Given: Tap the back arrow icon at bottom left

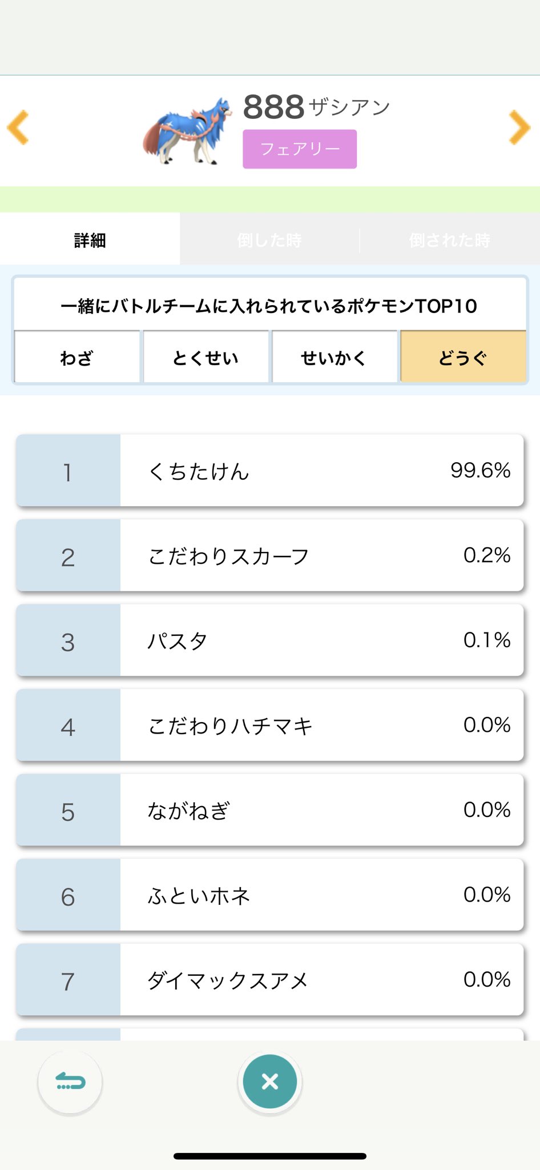Looking at the screenshot, I should pyautogui.click(x=70, y=1081).
